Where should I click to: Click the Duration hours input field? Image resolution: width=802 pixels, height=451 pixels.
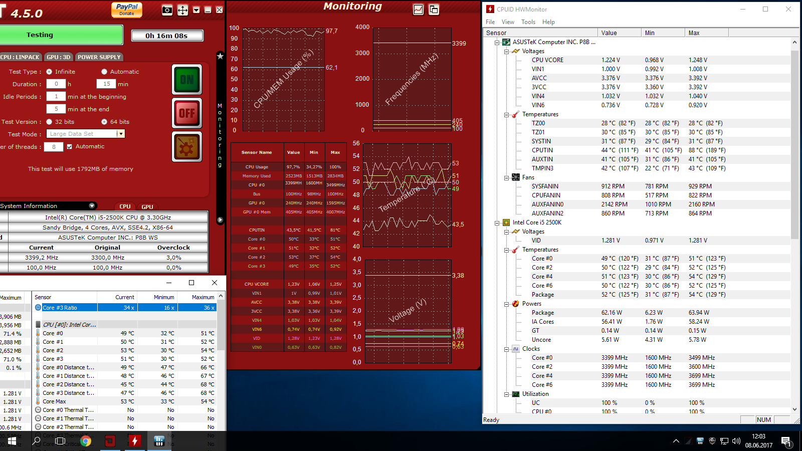point(56,84)
